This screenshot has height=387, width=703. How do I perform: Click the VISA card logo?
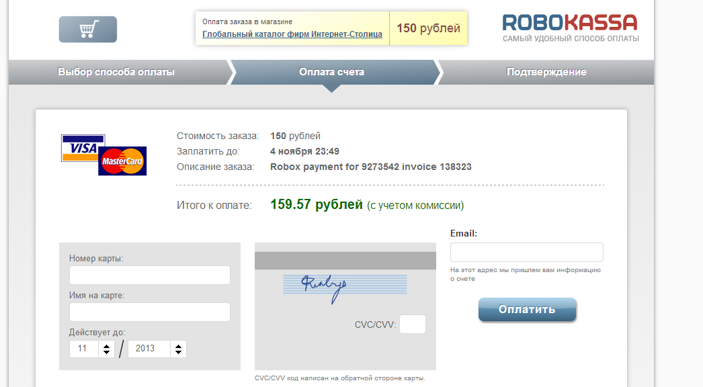point(83,148)
